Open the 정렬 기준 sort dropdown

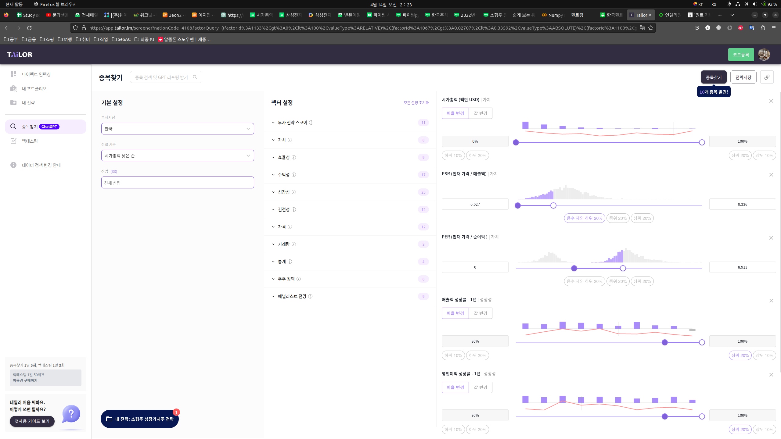[177, 155]
